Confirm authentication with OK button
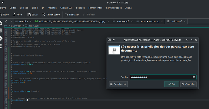 point(172,84)
